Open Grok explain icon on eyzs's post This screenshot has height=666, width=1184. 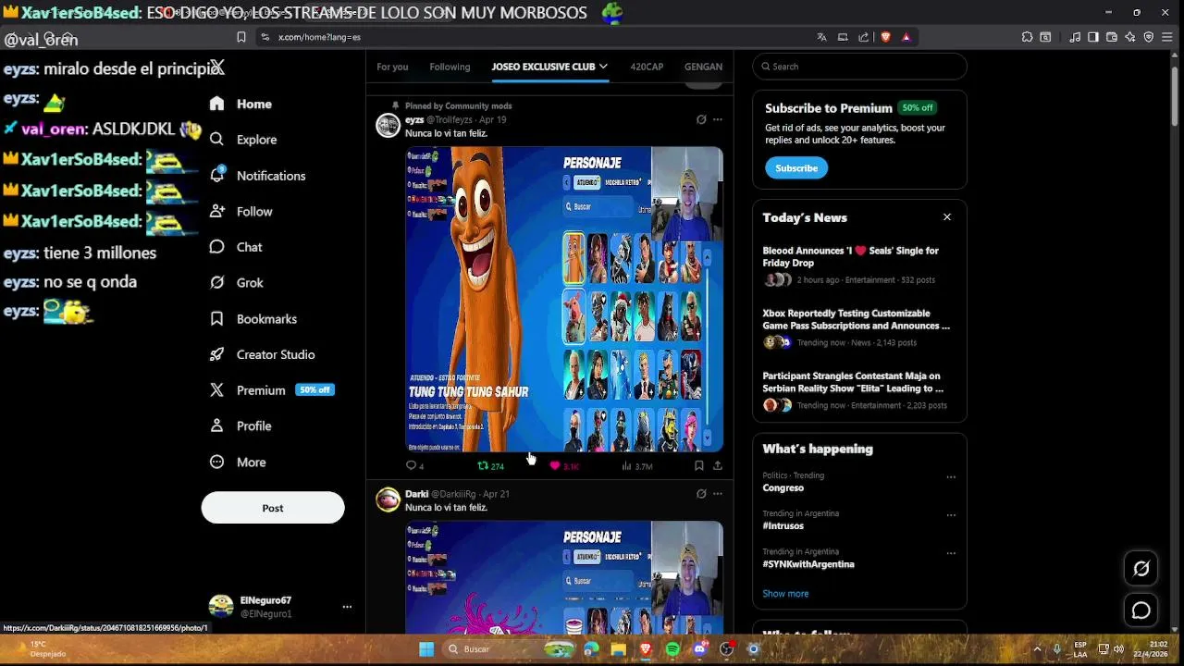[701, 119]
